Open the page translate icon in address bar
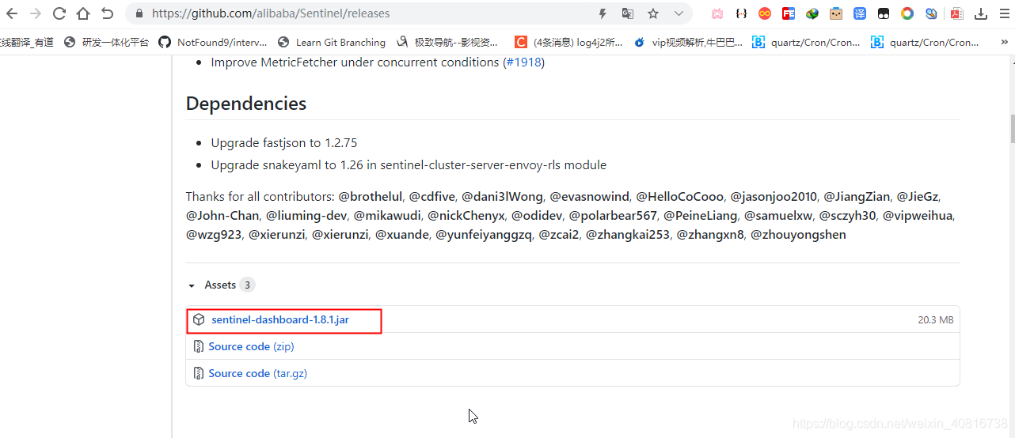 628,13
